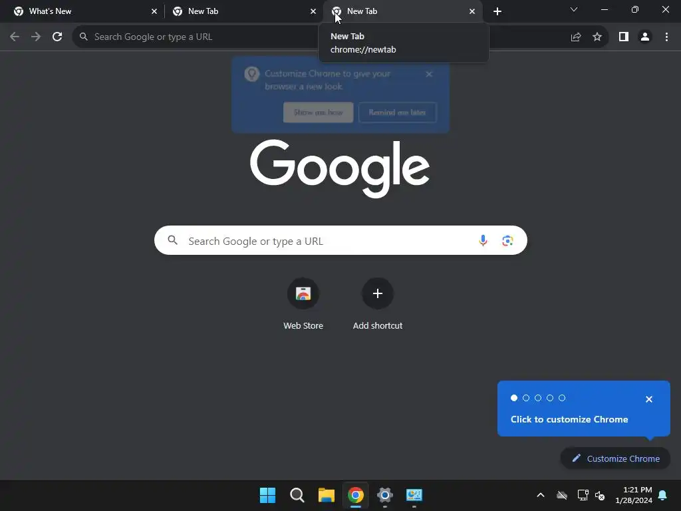Open Chrome three-dot menu
Viewport: 681px width, 511px height.
click(666, 37)
